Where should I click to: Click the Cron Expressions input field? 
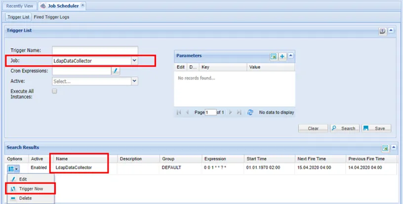tap(81, 71)
